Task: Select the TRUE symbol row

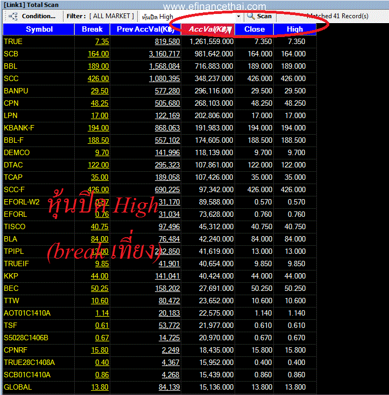Action: (159, 41)
